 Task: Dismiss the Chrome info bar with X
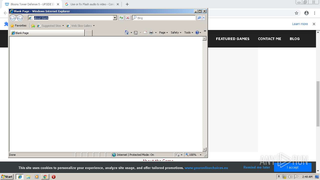point(314,24)
